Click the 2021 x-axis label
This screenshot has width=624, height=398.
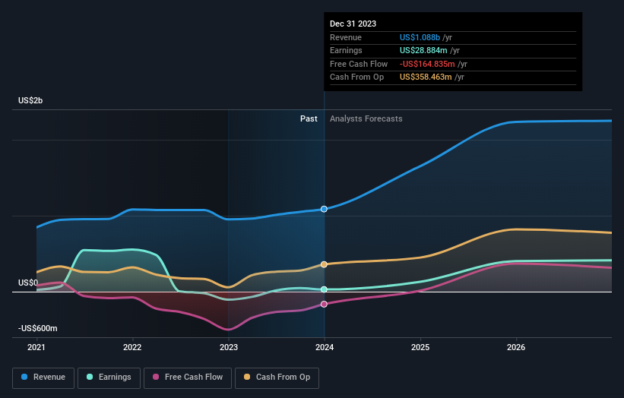click(36, 348)
